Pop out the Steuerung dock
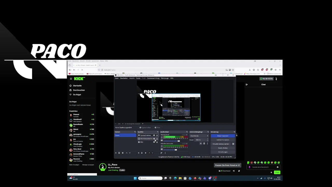 click(x=234, y=132)
